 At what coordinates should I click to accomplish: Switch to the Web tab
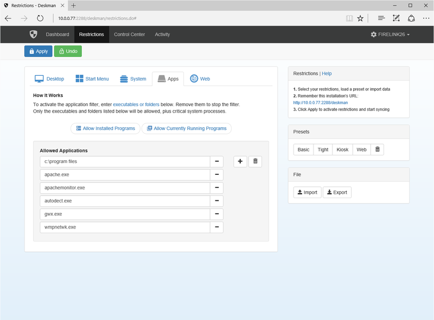tap(200, 79)
